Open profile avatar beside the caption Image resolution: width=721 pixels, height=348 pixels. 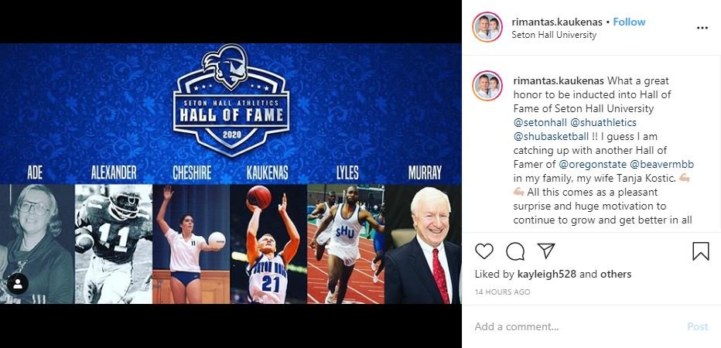coord(487,86)
